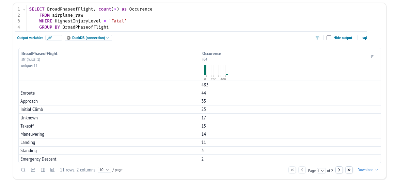
Task: Edit the Output variable name field
Action: pos(54,38)
